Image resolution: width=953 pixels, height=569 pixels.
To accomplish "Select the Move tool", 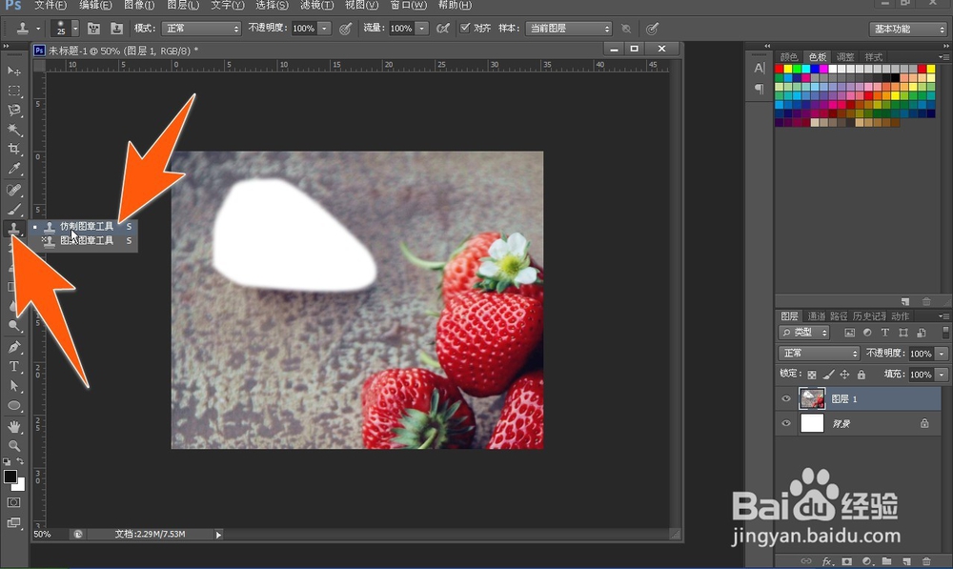I will (x=14, y=71).
